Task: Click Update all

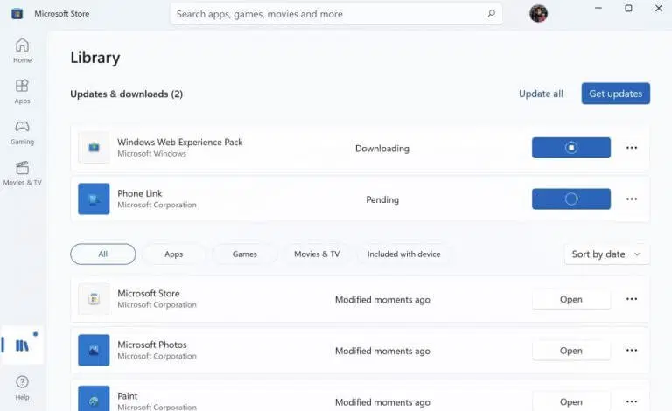Action: tap(541, 94)
